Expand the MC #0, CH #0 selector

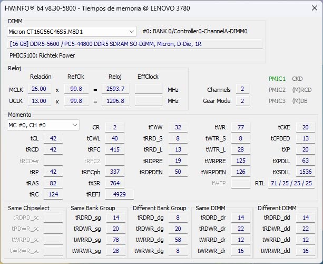pyautogui.click(x=43, y=125)
